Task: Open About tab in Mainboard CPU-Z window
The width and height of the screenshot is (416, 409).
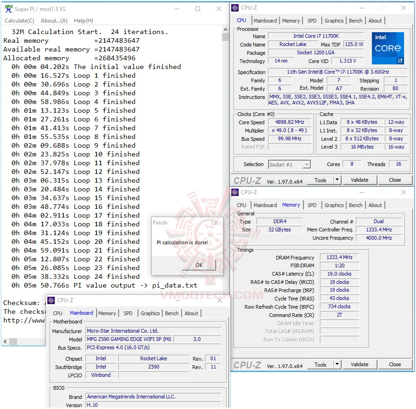Action: click(x=191, y=313)
